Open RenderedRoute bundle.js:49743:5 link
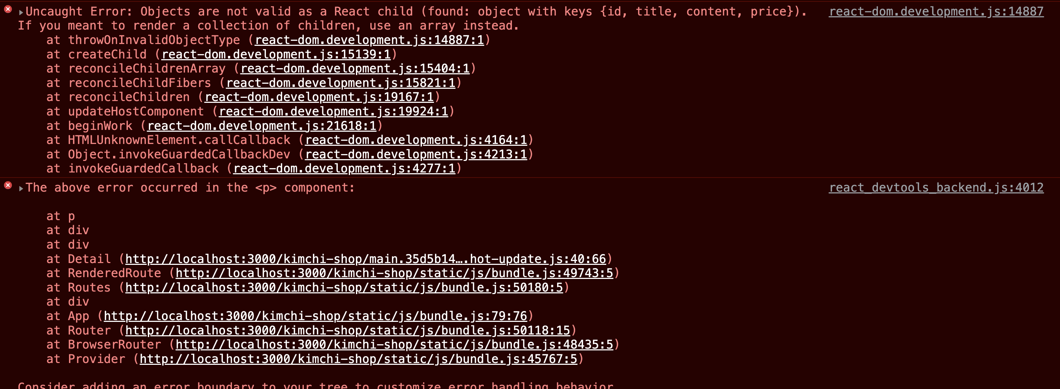The height and width of the screenshot is (389, 1060). click(x=394, y=274)
